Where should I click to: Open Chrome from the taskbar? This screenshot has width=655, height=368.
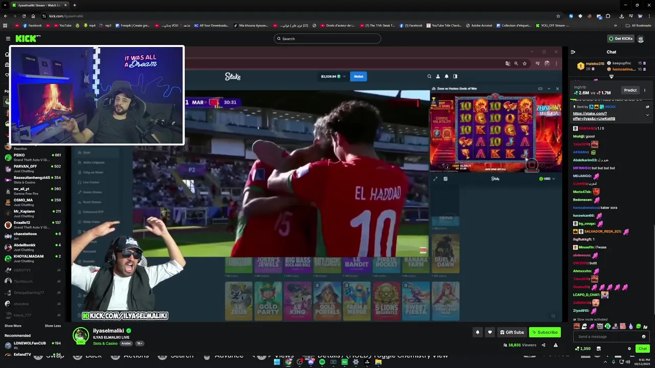[x=288, y=362]
